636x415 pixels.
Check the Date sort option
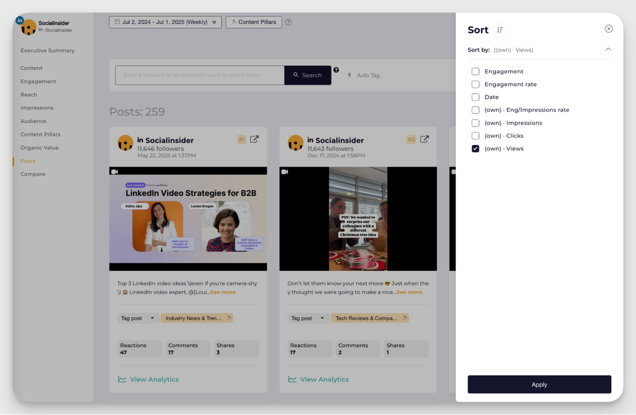click(475, 97)
